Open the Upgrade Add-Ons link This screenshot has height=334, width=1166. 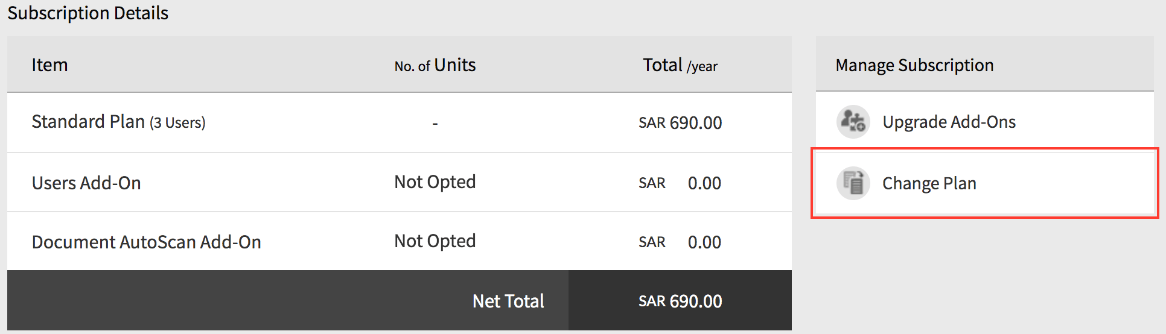(949, 122)
